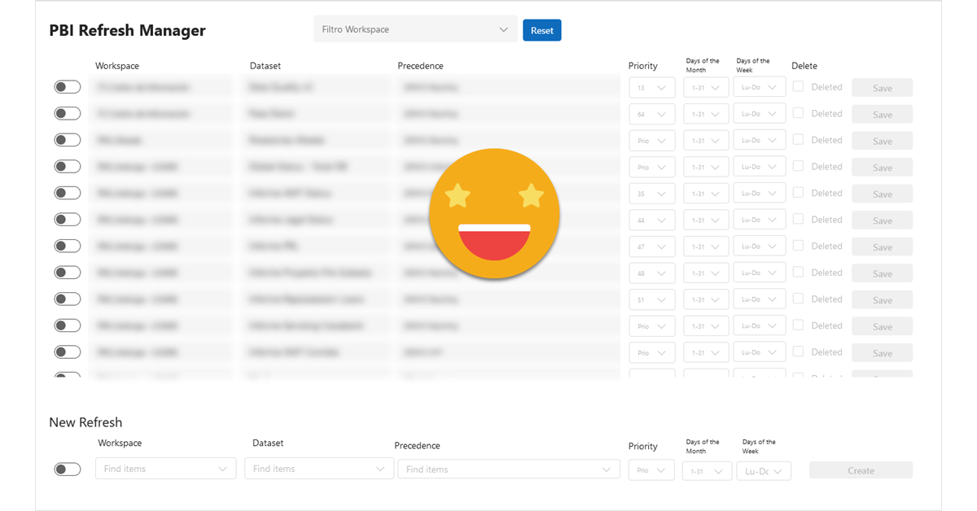Open the Dataset Find items dropdown

point(318,469)
